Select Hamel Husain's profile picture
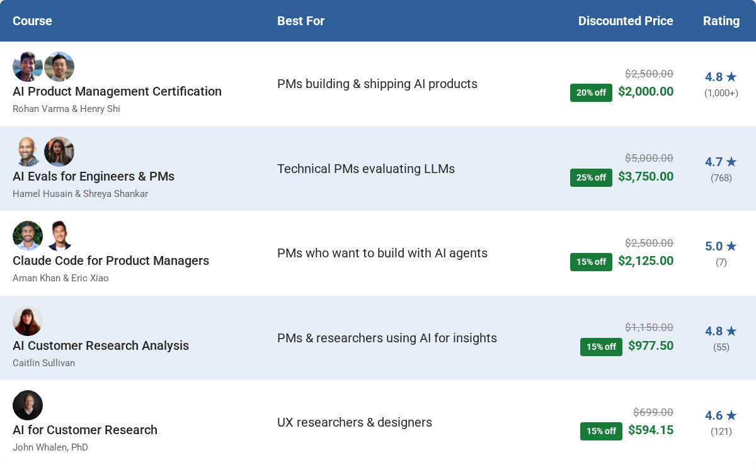Viewport: 756px width, 465px height. tap(28, 152)
